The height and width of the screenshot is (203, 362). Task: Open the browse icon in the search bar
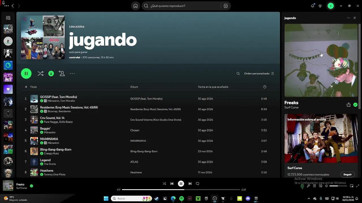pyautogui.click(x=226, y=6)
